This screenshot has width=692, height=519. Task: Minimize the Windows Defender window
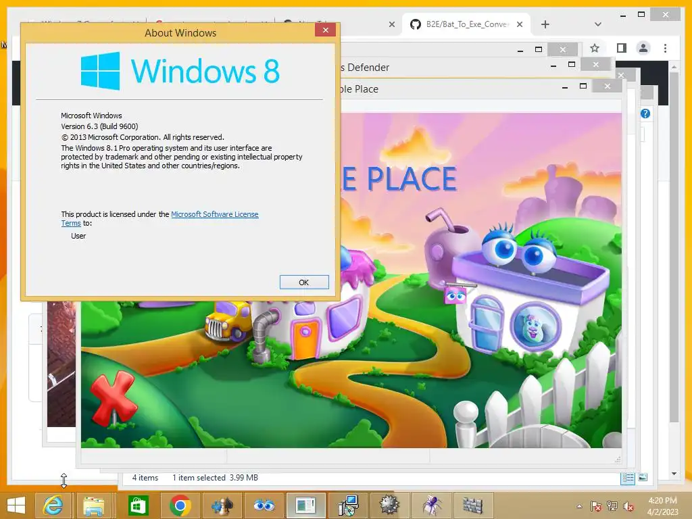(x=553, y=66)
